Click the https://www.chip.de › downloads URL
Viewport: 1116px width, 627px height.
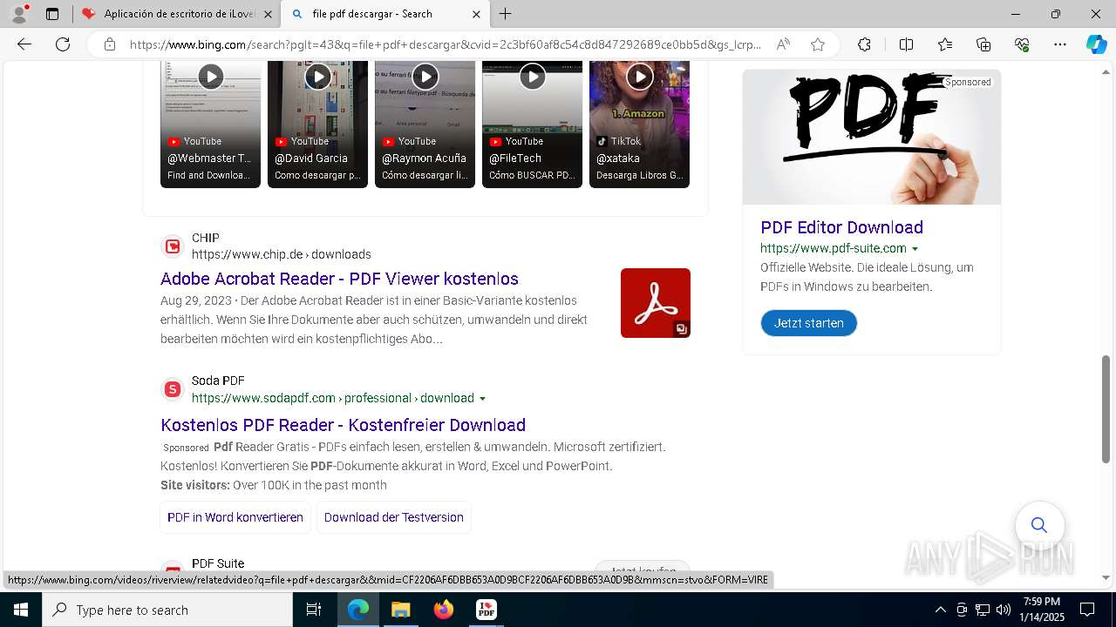(x=282, y=254)
